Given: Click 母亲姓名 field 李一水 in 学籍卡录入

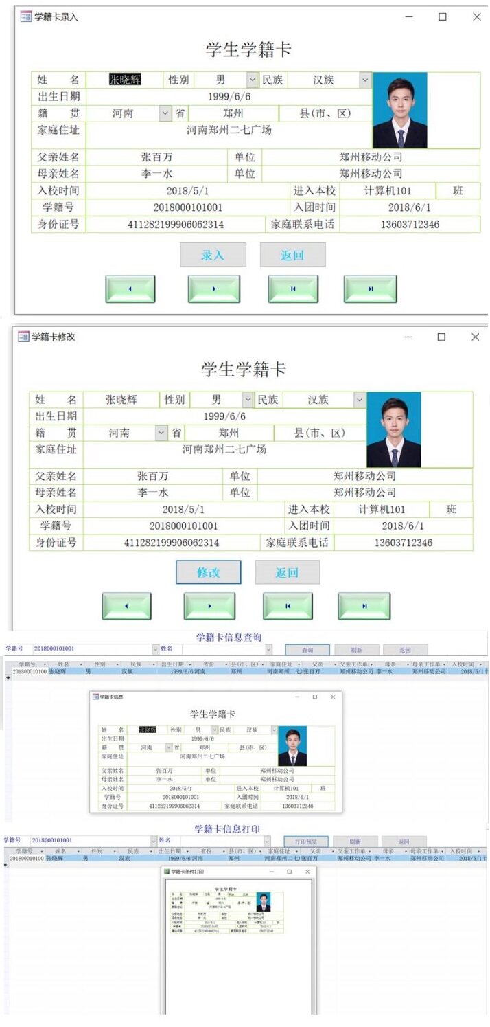Looking at the screenshot, I should (157, 174).
